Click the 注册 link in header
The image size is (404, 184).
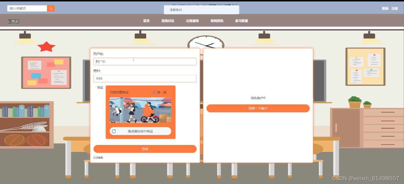(x=395, y=8)
